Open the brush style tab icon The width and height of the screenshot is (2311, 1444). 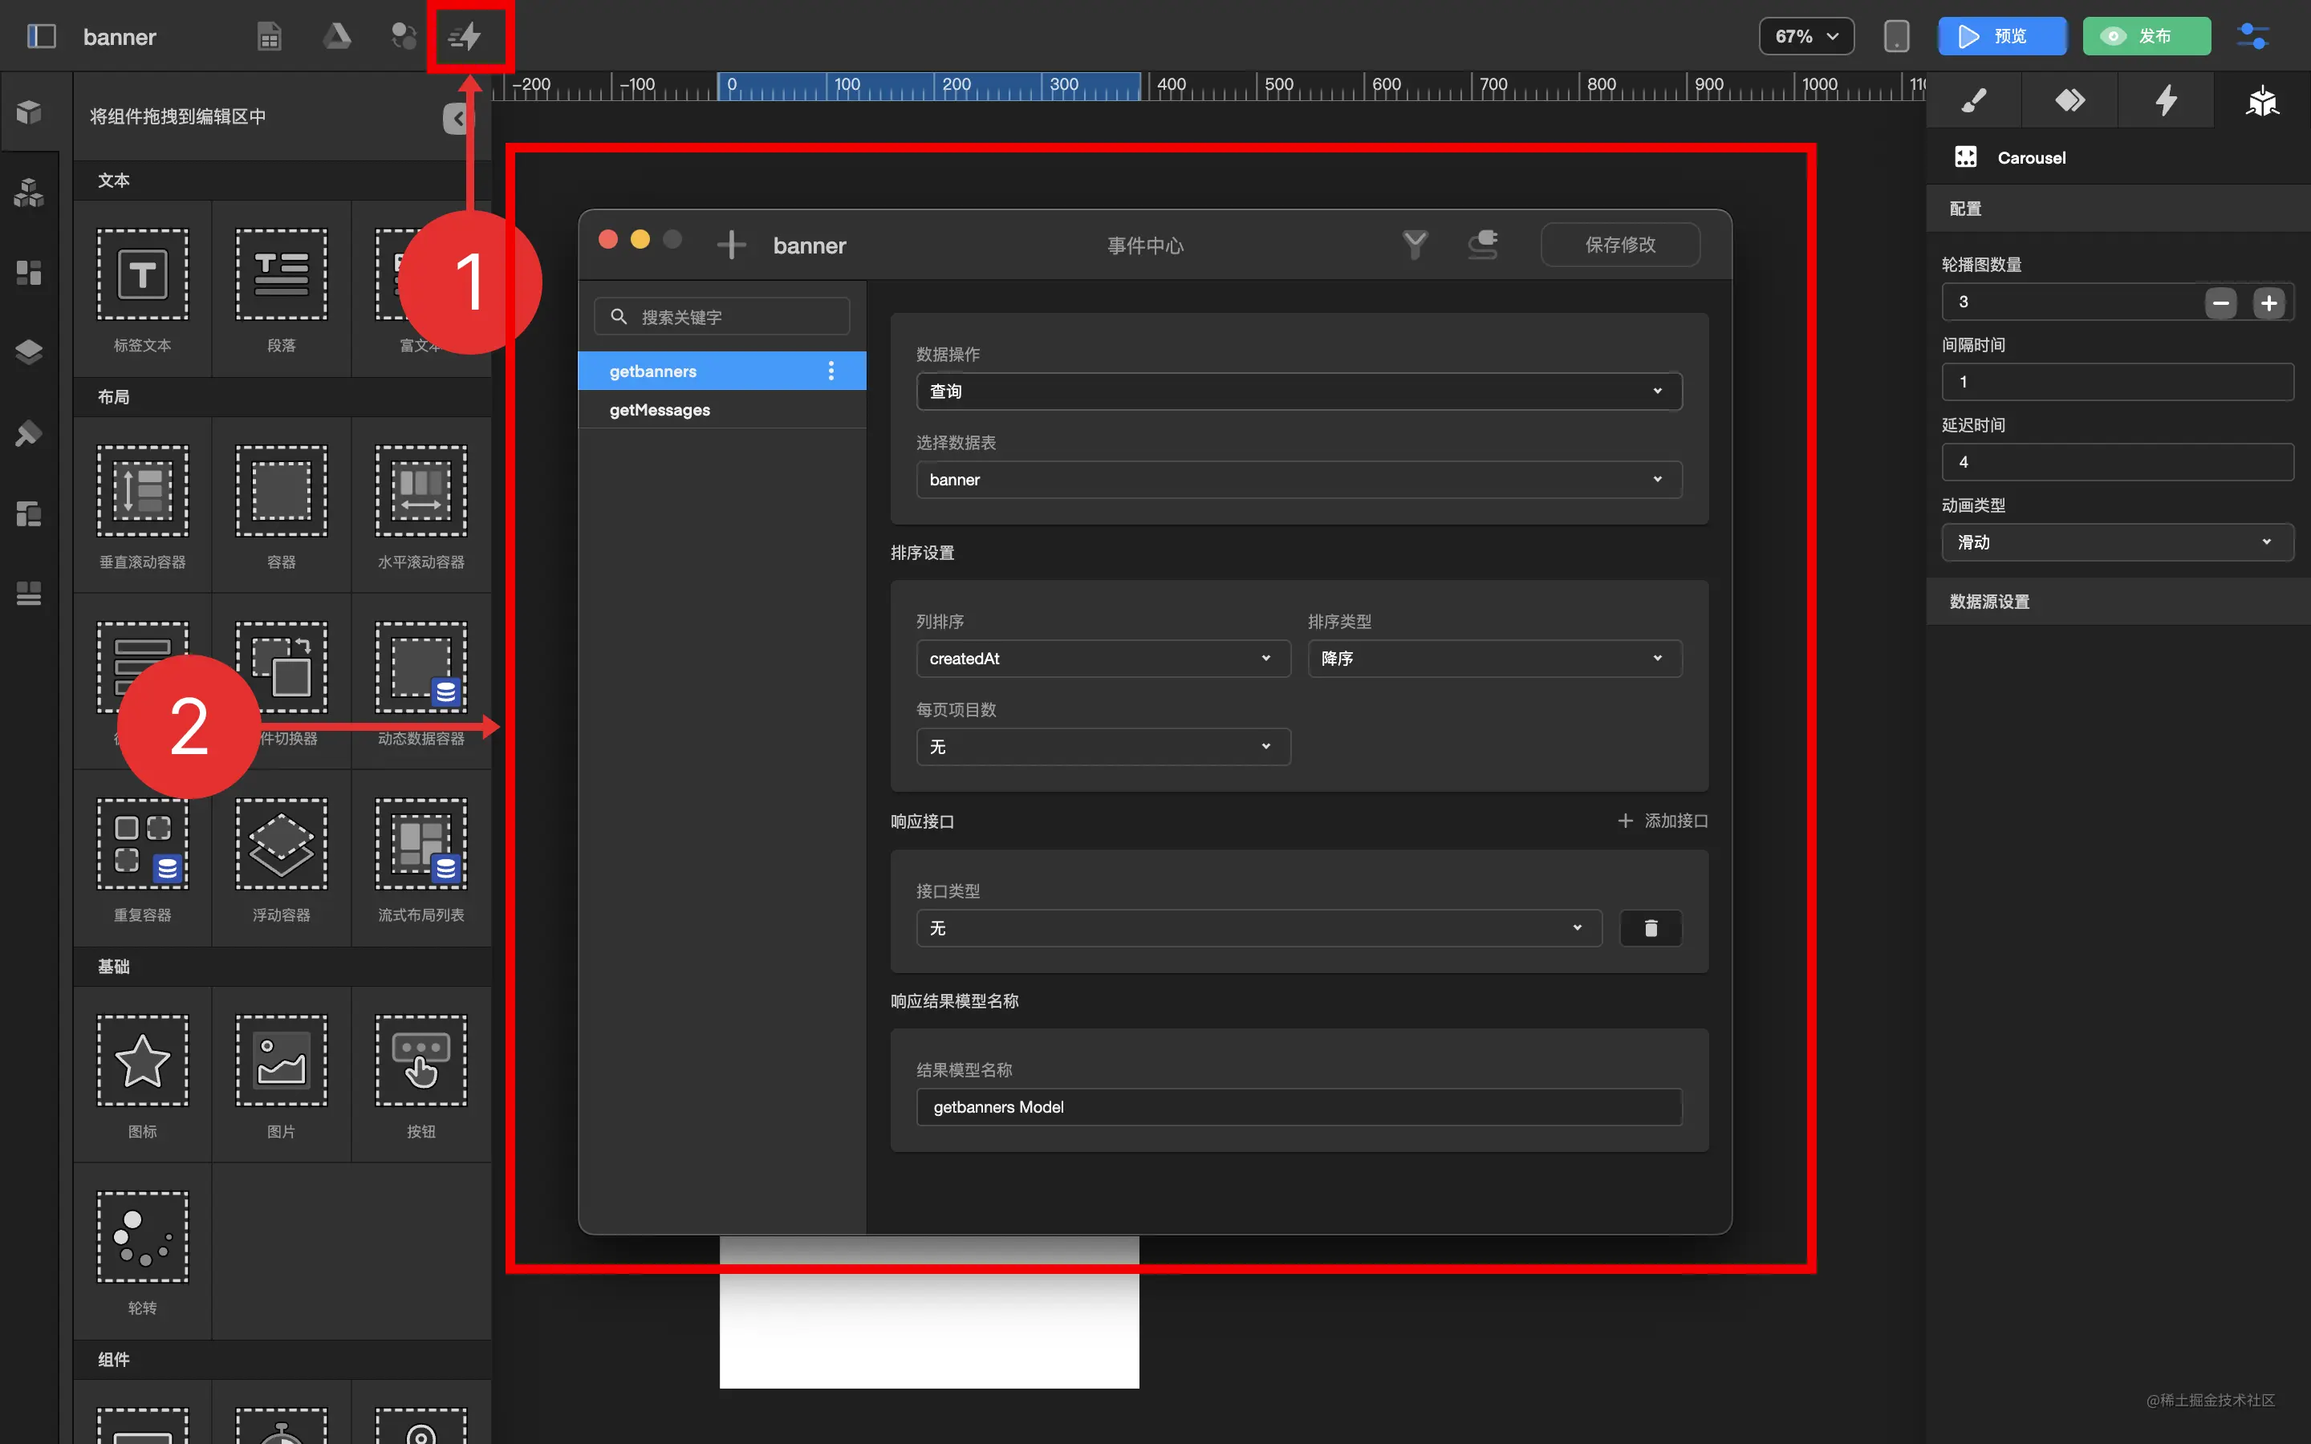pos(1973,100)
